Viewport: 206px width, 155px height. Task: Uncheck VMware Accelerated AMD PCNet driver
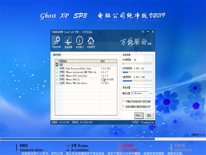tap(57, 72)
